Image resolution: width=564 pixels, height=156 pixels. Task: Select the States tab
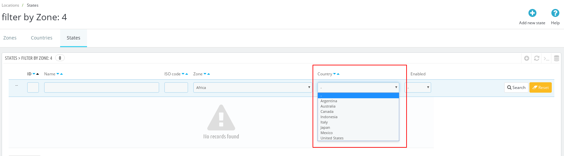click(x=73, y=38)
